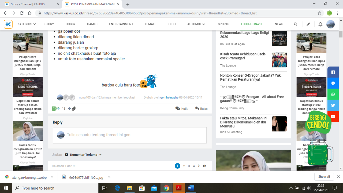Viewport: 343px width, 193px height.
Task: Open Microsoft Edge from taskbar
Action: click(x=117, y=188)
